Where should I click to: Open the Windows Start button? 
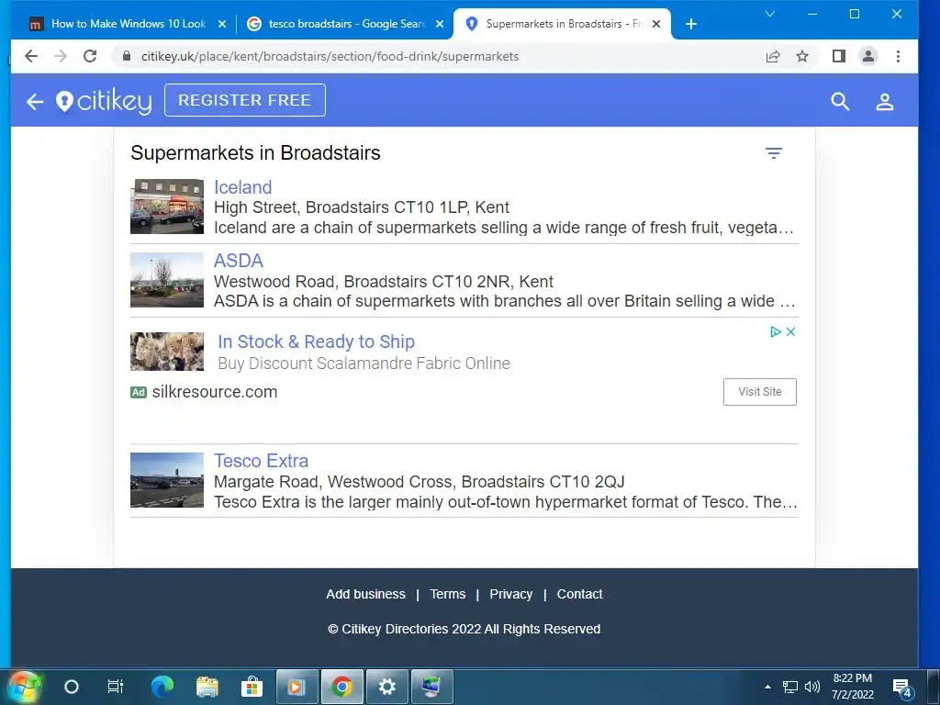pos(24,687)
